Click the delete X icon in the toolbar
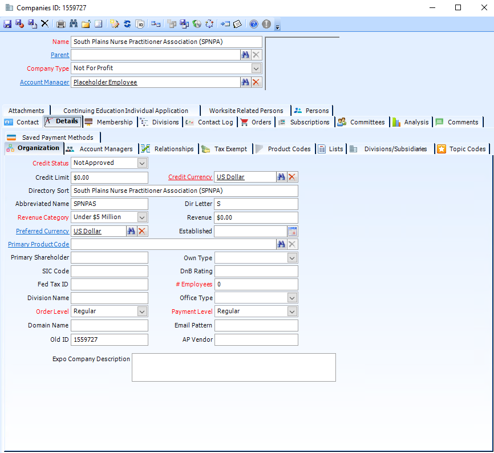494x453 pixels. [44, 23]
